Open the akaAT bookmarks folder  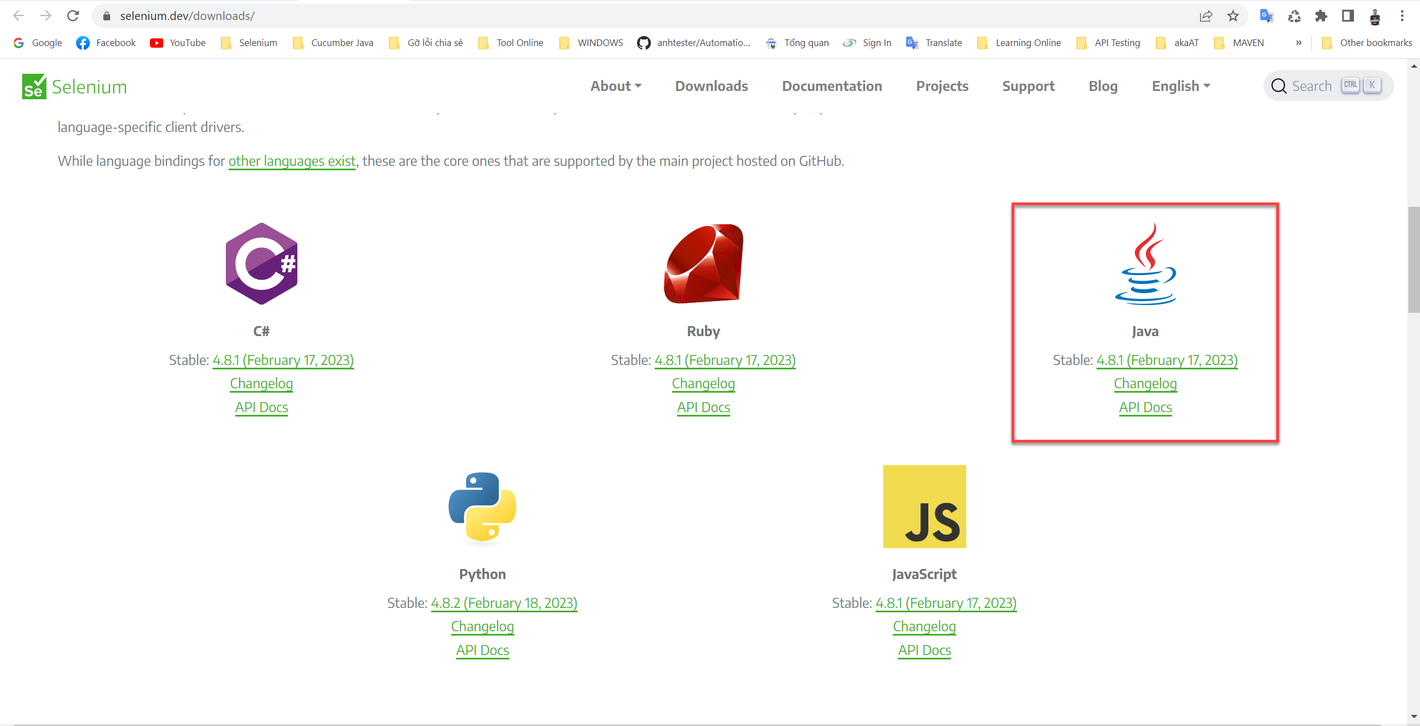click(x=1177, y=43)
